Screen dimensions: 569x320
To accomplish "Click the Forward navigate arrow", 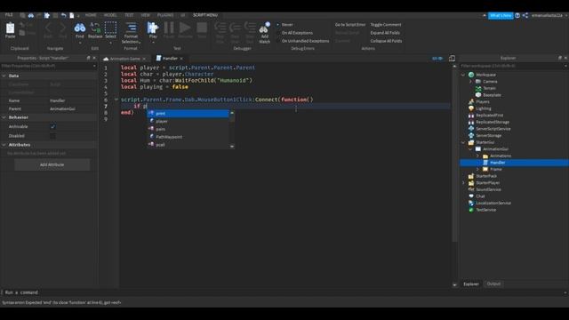I will pos(62,28).
